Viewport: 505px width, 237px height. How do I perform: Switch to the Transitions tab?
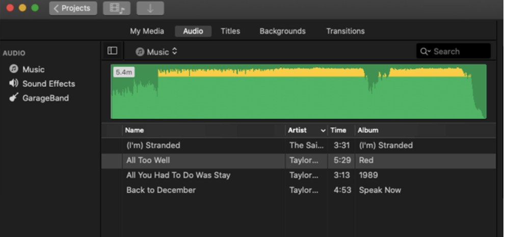(x=345, y=31)
